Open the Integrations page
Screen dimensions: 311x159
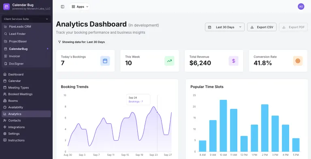pos(26,127)
